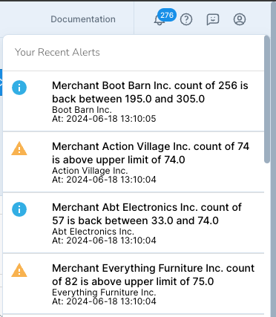276x317 pixels.
Task: Open the Action Village Inc. upper limit alert
Action: [134, 162]
